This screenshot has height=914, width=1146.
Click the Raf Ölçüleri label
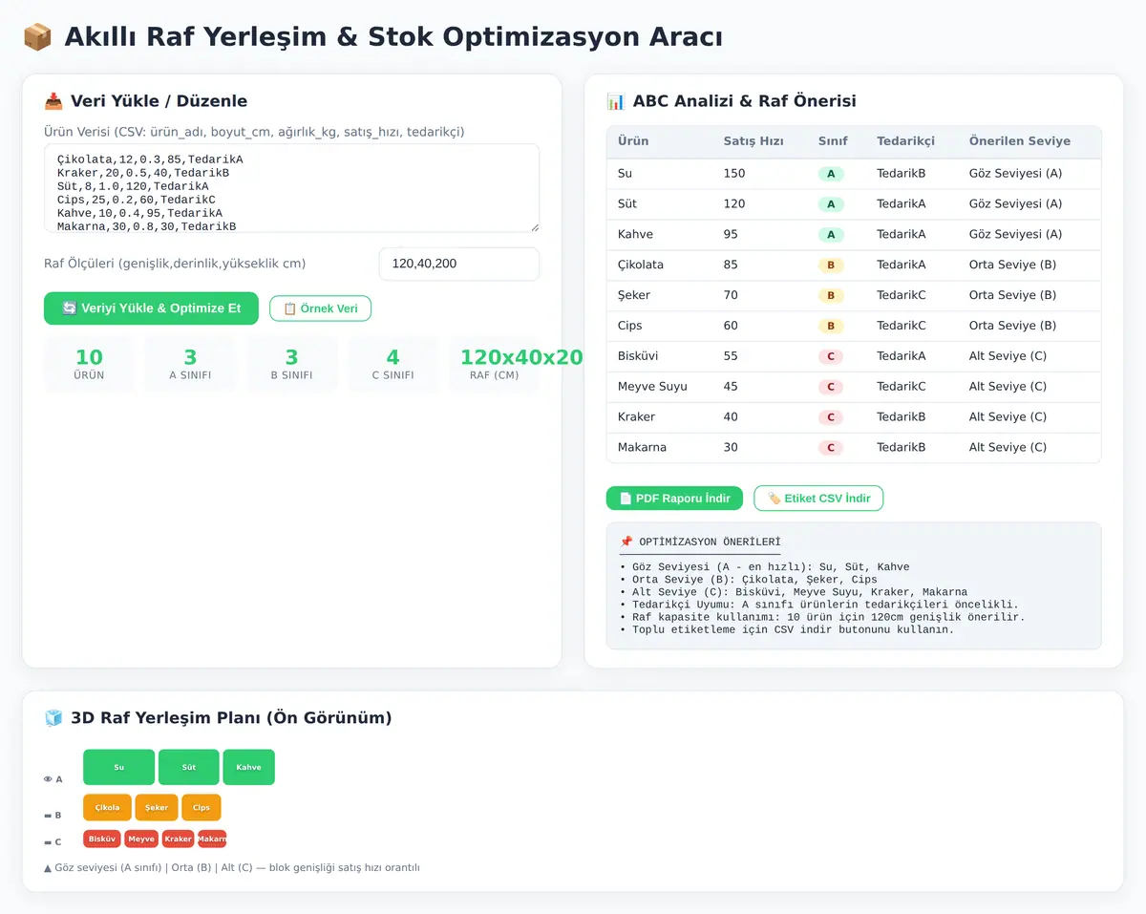tap(175, 264)
